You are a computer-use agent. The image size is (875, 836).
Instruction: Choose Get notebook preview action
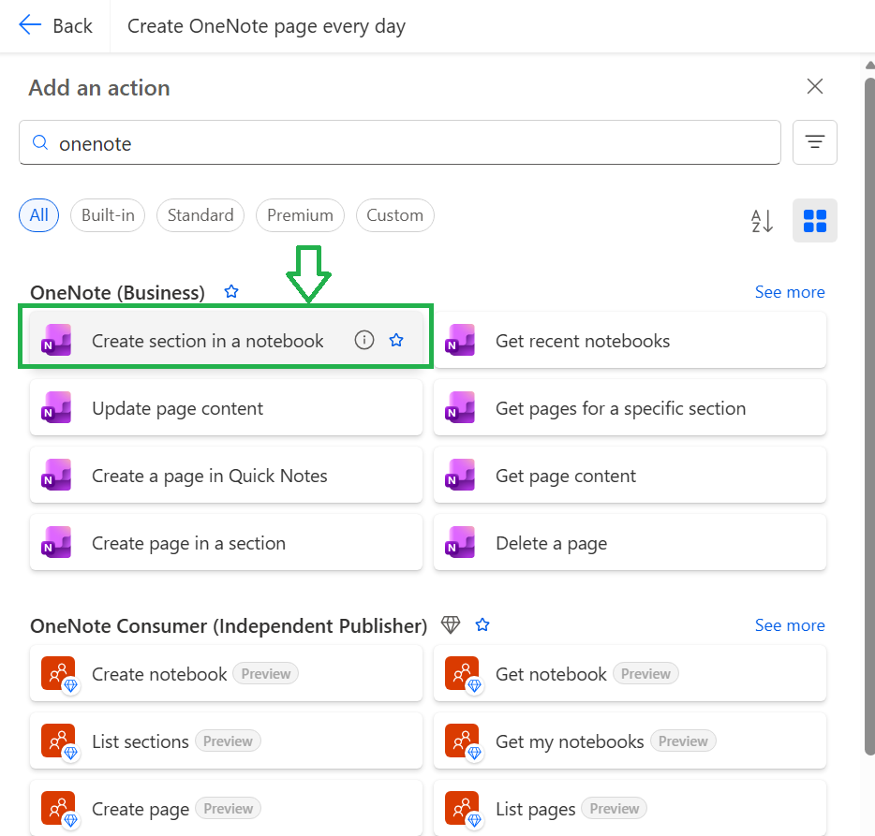click(630, 674)
